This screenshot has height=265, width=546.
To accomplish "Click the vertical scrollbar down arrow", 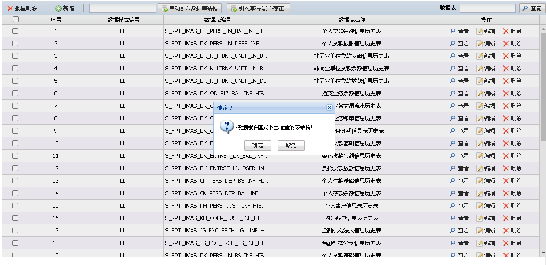I will (543, 253).
